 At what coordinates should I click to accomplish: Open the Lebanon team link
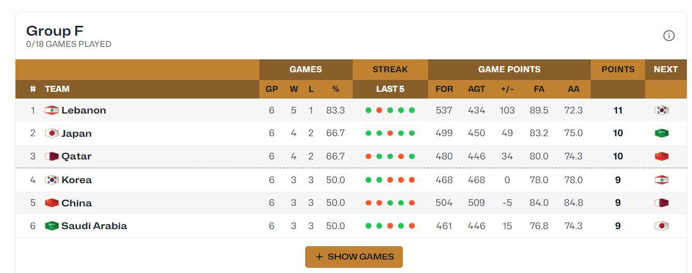pyautogui.click(x=84, y=110)
